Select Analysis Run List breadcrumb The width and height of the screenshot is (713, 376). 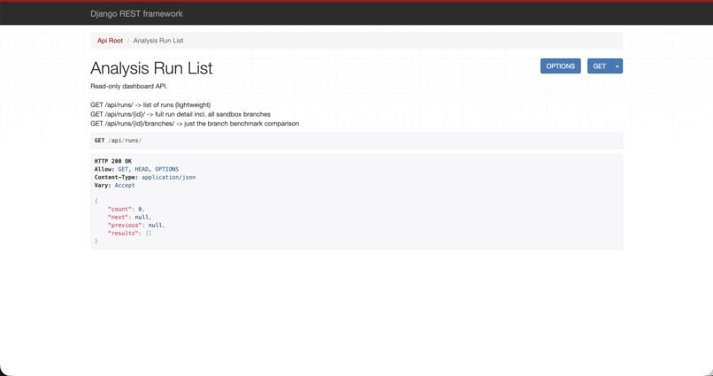click(158, 41)
